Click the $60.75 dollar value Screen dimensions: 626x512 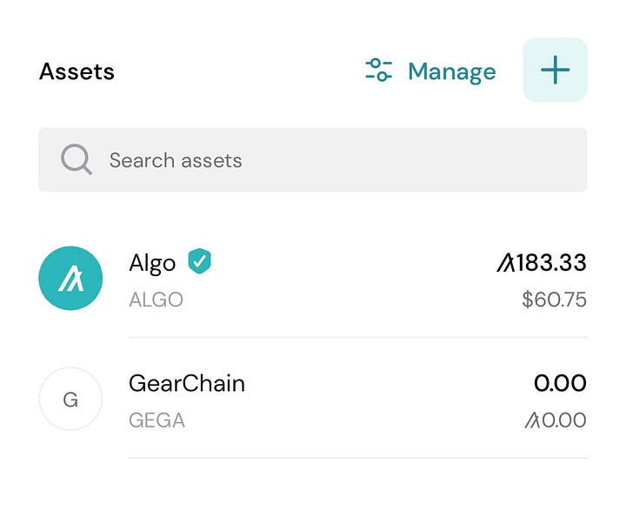[x=554, y=300]
